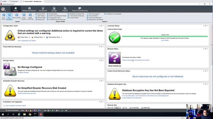The height and width of the screenshot is (119, 213).
Task: Toggle the Differential checkbox in Backup Size
Action: 142,108
